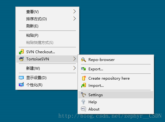Select 刷新(E) to refresh desktop

pyautogui.click(x=47, y=26)
